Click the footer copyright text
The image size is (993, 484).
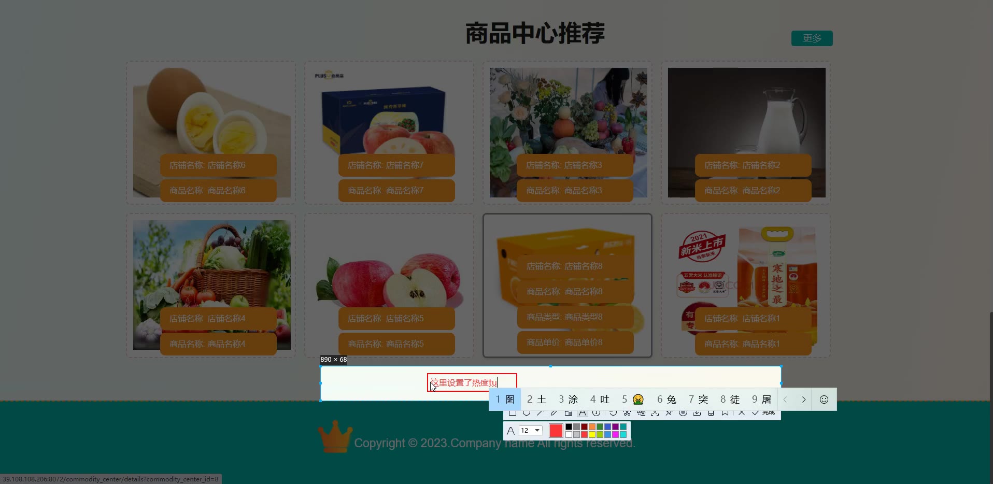tap(494, 443)
